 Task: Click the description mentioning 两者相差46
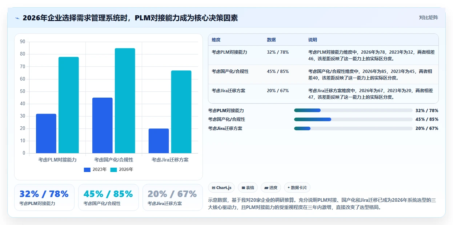[371, 55]
